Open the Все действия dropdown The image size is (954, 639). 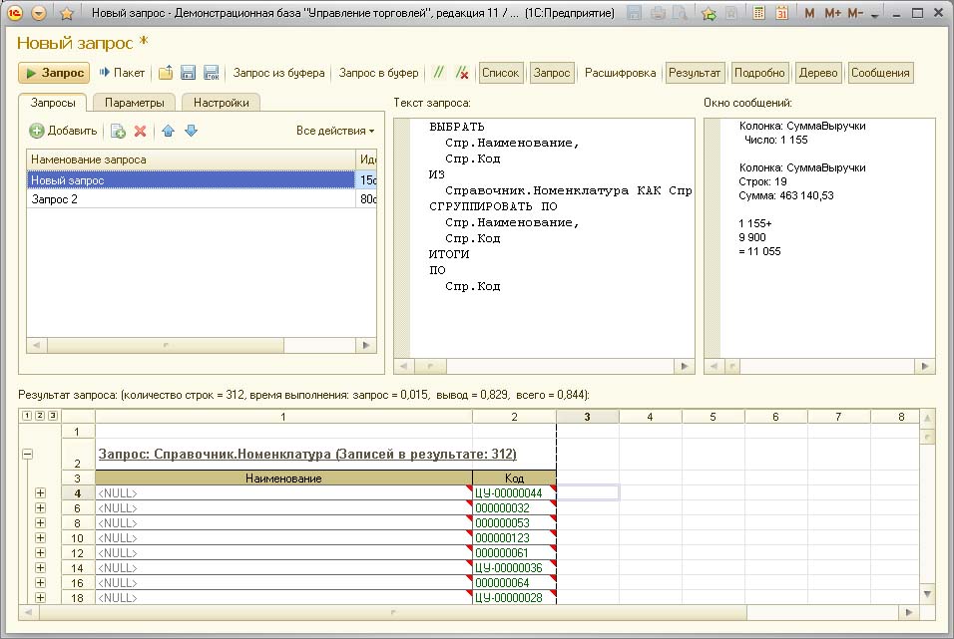(x=335, y=131)
